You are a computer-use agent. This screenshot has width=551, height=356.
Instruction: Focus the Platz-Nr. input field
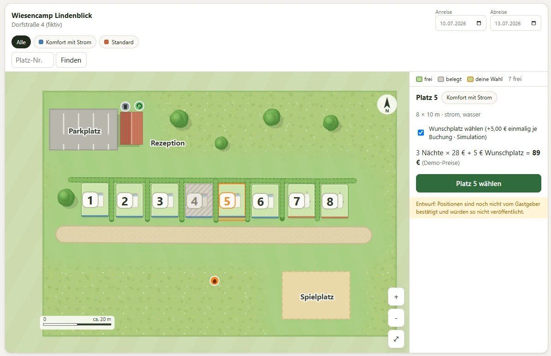[x=33, y=60]
